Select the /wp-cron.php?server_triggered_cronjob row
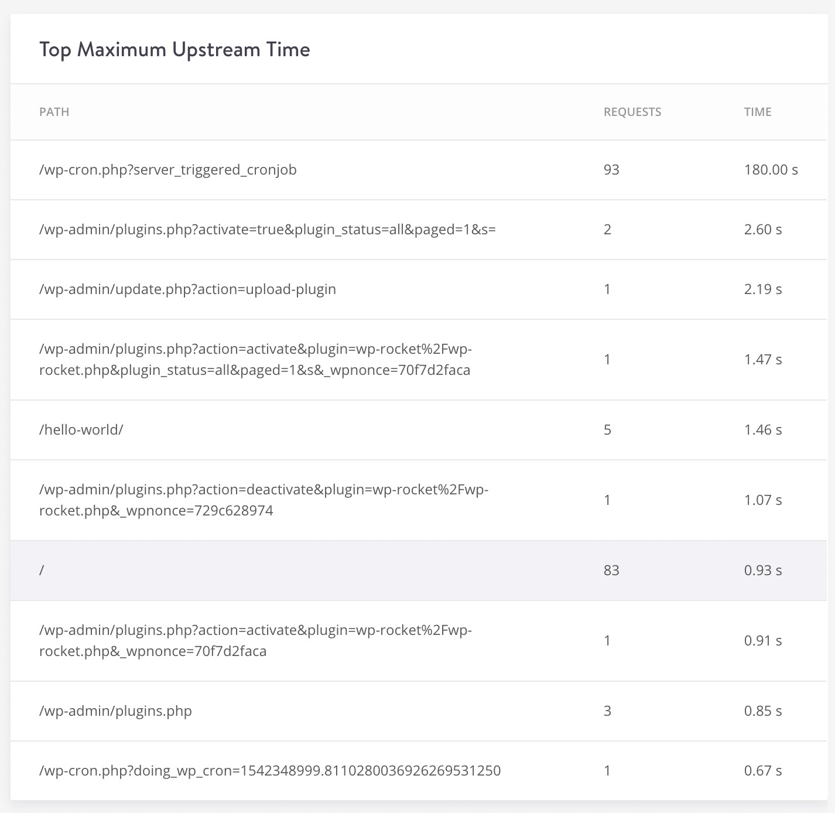Screen dimensions: 835x813 [167, 170]
